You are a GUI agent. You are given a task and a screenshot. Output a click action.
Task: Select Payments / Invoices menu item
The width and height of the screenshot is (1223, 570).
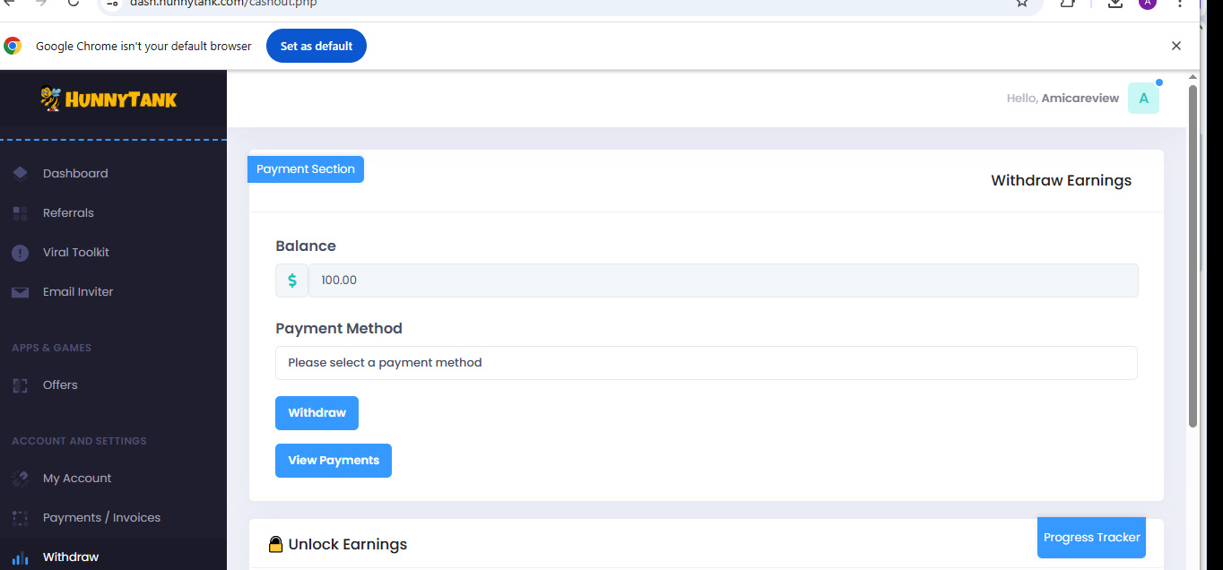click(x=102, y=517)
